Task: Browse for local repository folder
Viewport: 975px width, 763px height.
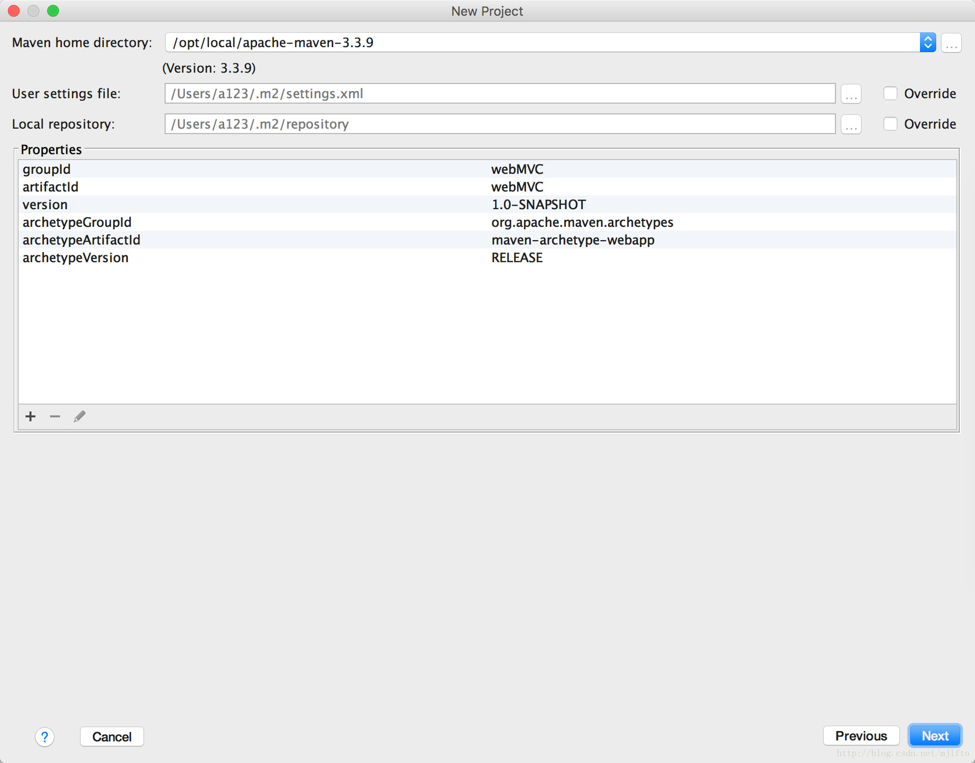Action: [851, 124]
